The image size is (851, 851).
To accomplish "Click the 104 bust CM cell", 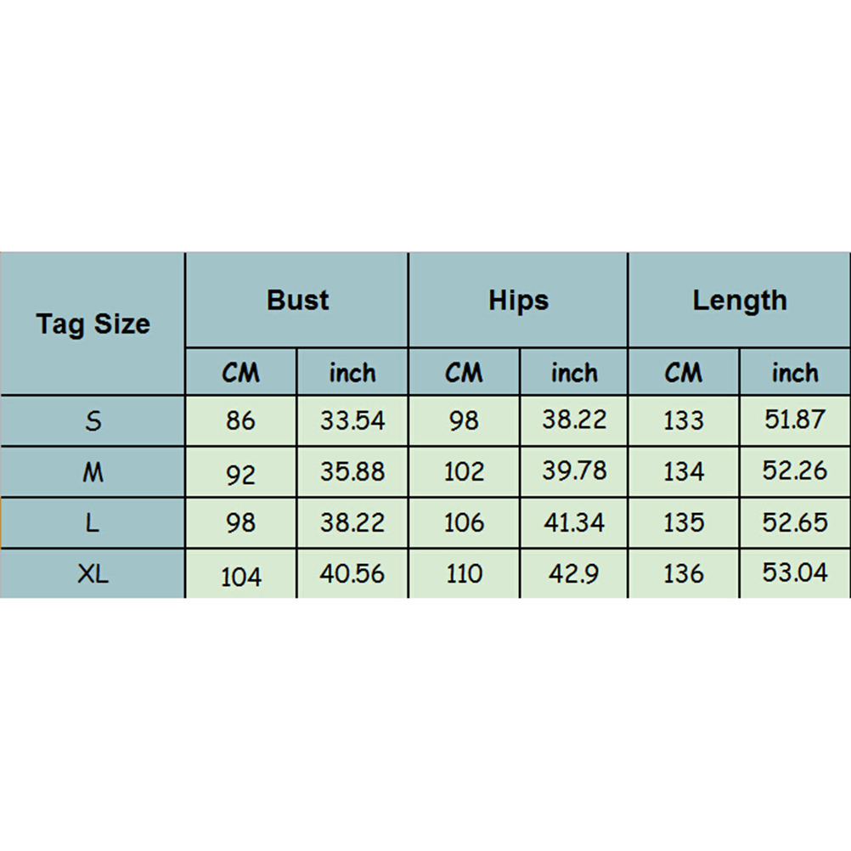I will pyautogui.click(x=241, y=577).
